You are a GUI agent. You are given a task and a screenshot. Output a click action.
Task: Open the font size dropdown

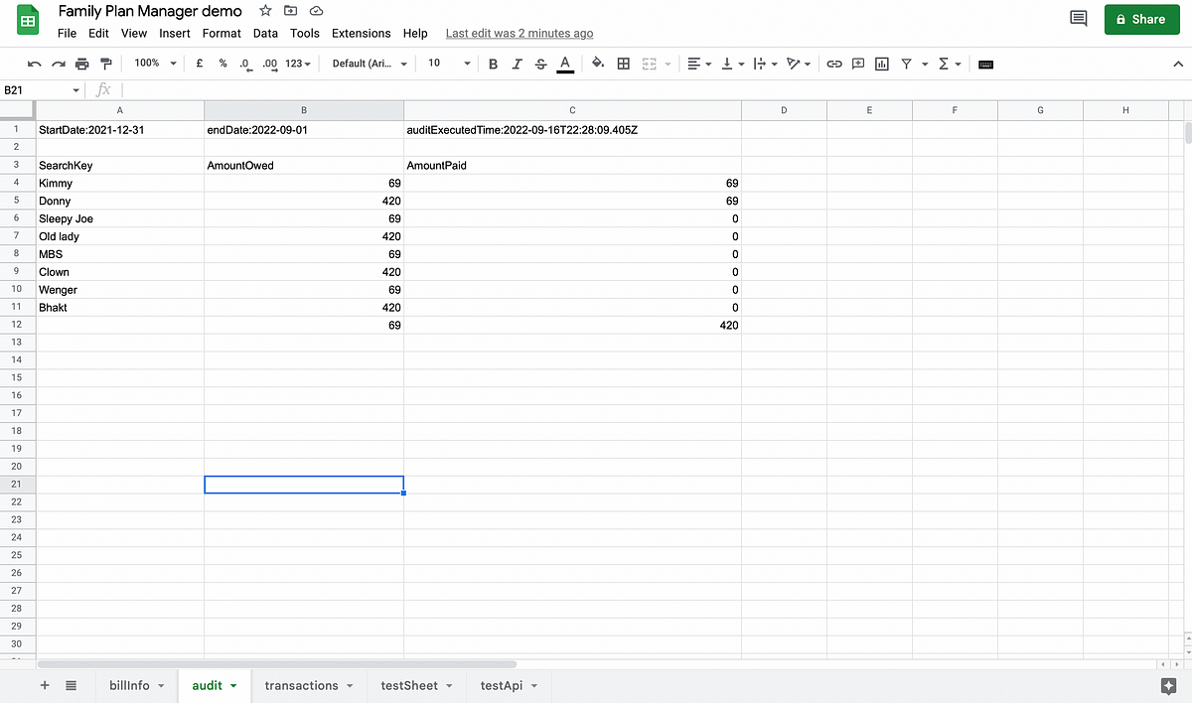[x=449, y=64]
